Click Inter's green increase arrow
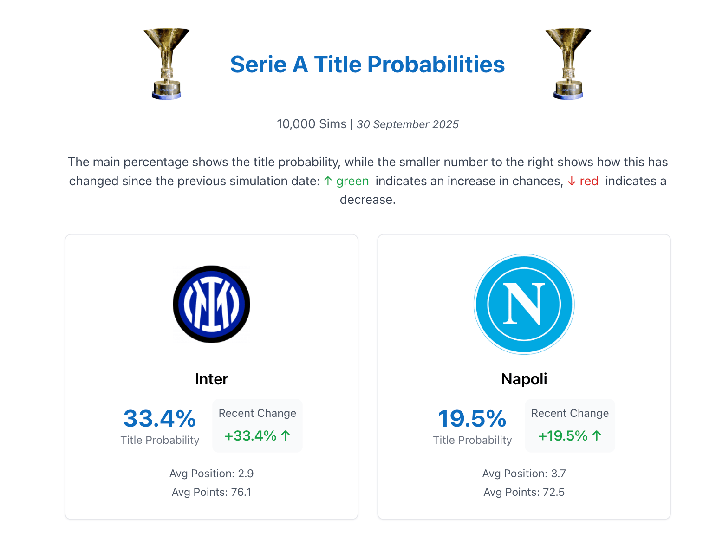Viewport: 703px width, 533px height. [x=286, y=435]
